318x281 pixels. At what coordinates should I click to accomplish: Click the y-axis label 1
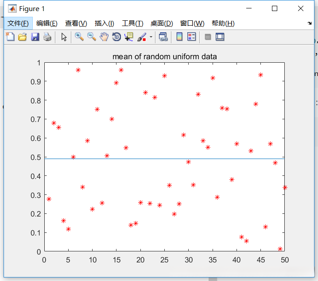pos(39,63)
